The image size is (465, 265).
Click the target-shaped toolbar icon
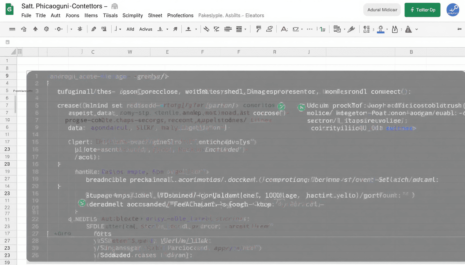click(x=59, y=29)
